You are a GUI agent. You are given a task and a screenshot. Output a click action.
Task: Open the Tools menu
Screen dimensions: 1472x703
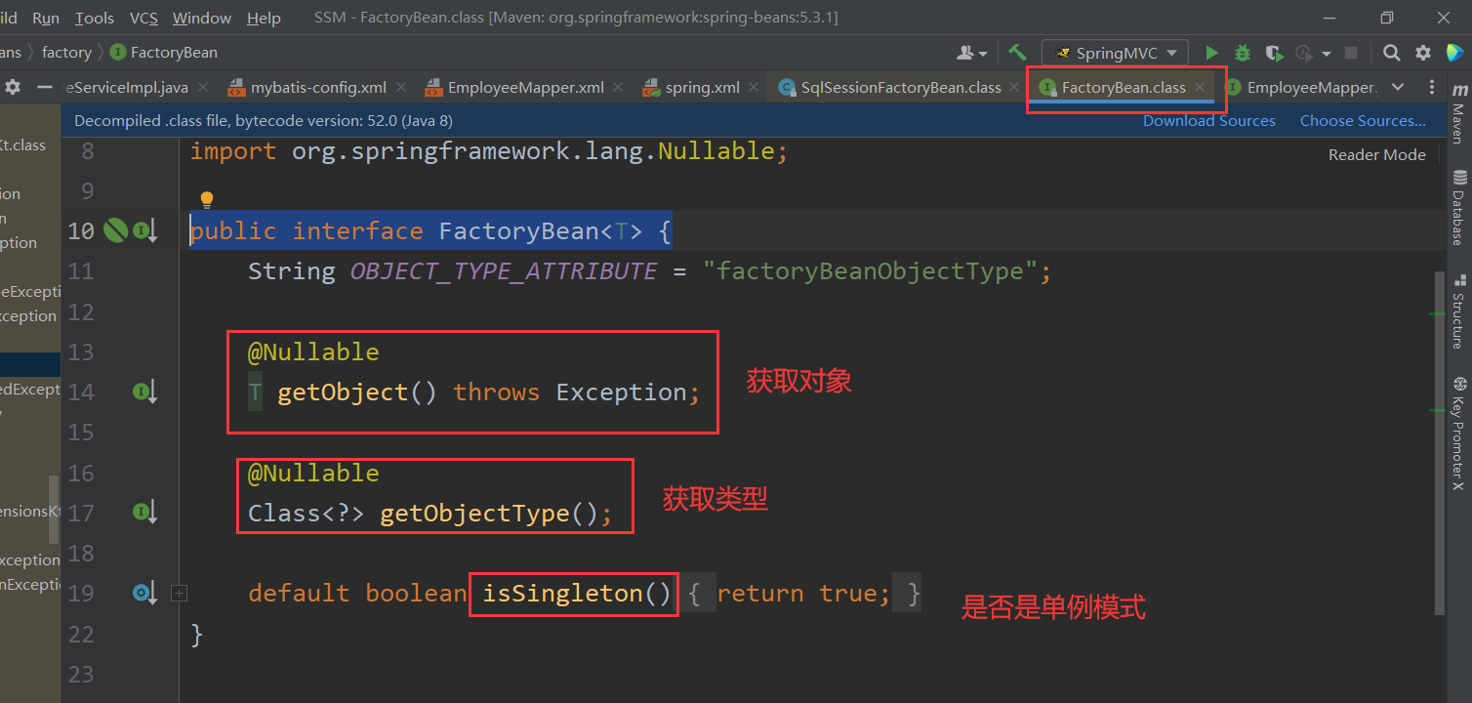coord(94,18)
